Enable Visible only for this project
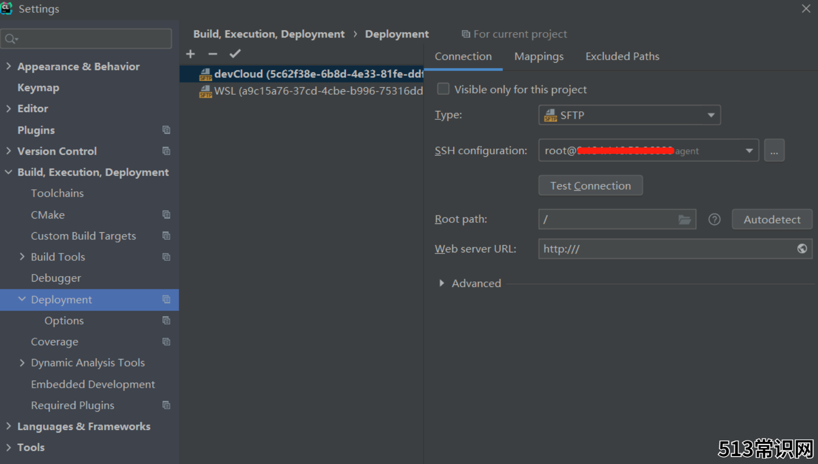The height and width of the screenshot is (464, 818). (443, 89)
